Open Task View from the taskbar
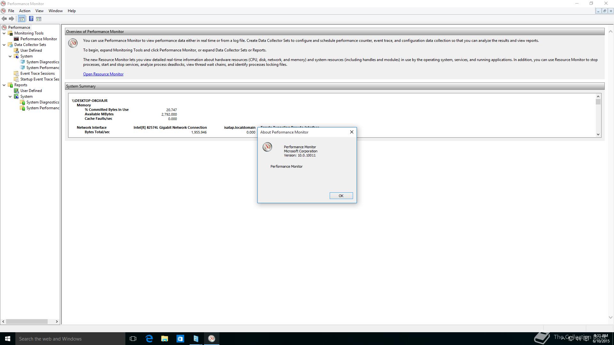614x345 pixels. 133,339
